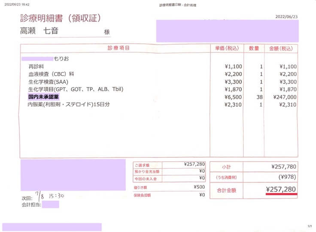Select the 血液検査（CBC）料 line item
The height and width of the screenshot is (232, 316).
click(51, 74)
